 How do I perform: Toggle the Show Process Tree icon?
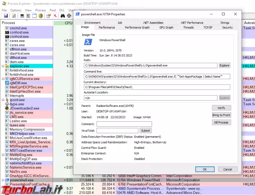pos(28,16)
